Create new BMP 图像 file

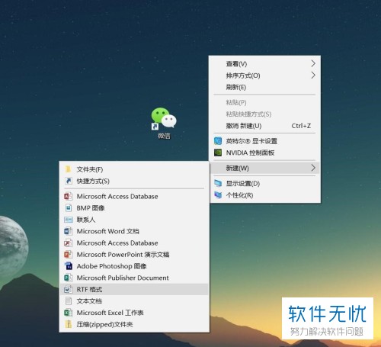tap(134, 208)
